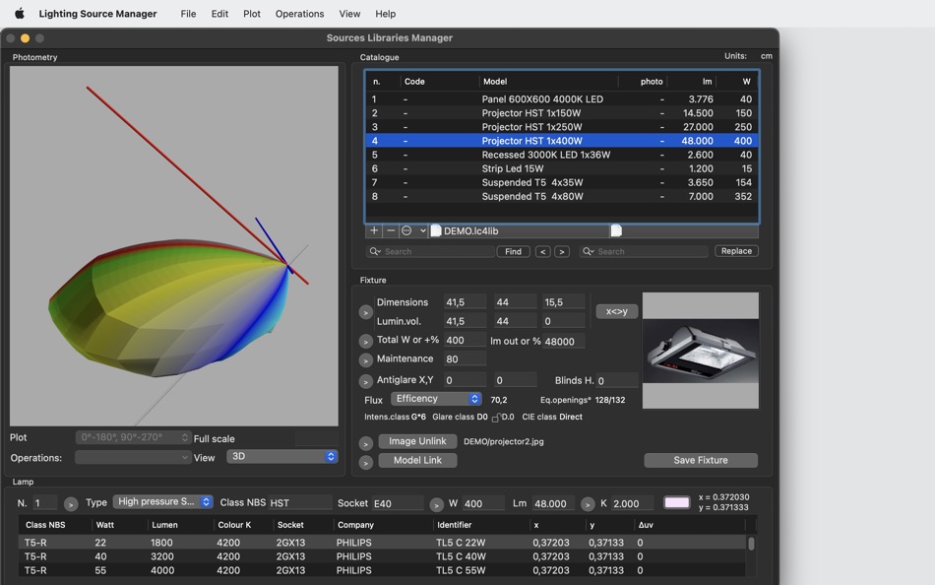Click Model Link button
Screen dimensions: 935x585
pos(417,460)
